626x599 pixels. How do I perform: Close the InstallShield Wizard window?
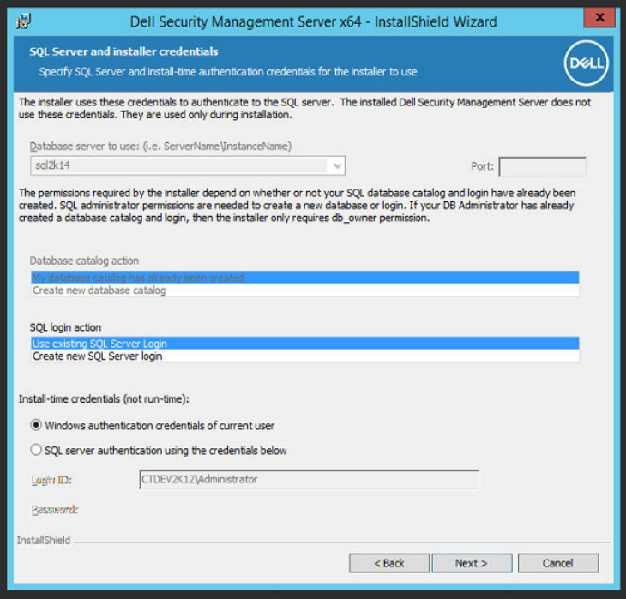click(x=599, y=17)
